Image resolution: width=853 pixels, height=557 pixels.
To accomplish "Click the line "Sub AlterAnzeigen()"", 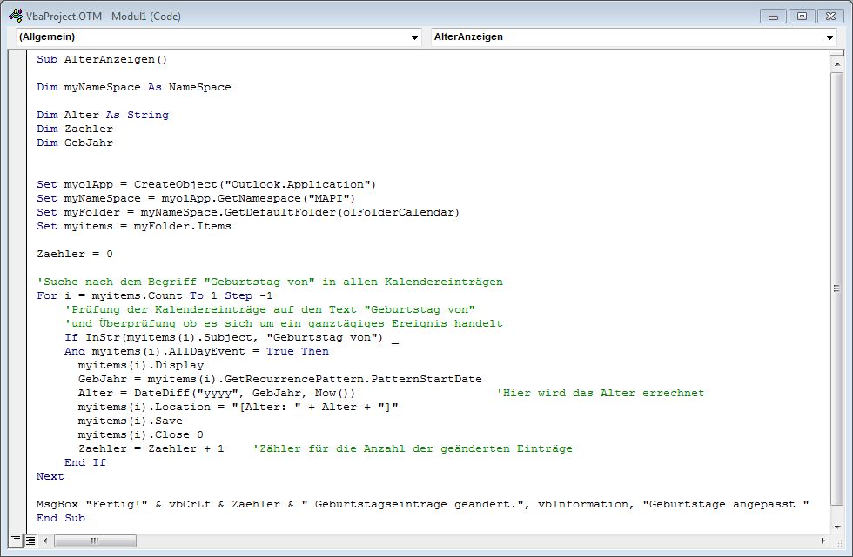I will click(102, 60).
